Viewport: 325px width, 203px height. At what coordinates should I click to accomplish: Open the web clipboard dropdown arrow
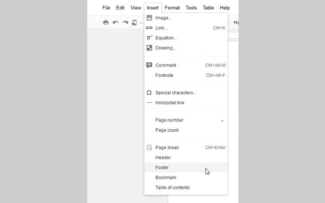141,23
